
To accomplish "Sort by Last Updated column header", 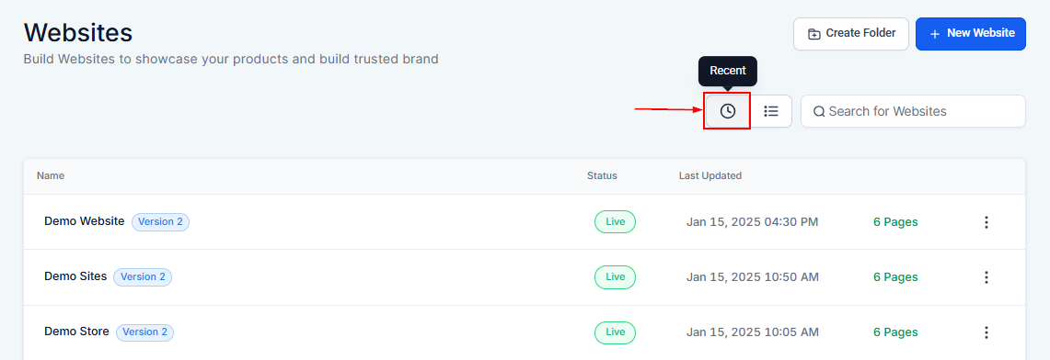I will 710,175.
